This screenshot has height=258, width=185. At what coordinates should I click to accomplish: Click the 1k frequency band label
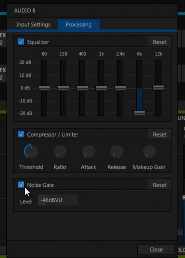101,54
